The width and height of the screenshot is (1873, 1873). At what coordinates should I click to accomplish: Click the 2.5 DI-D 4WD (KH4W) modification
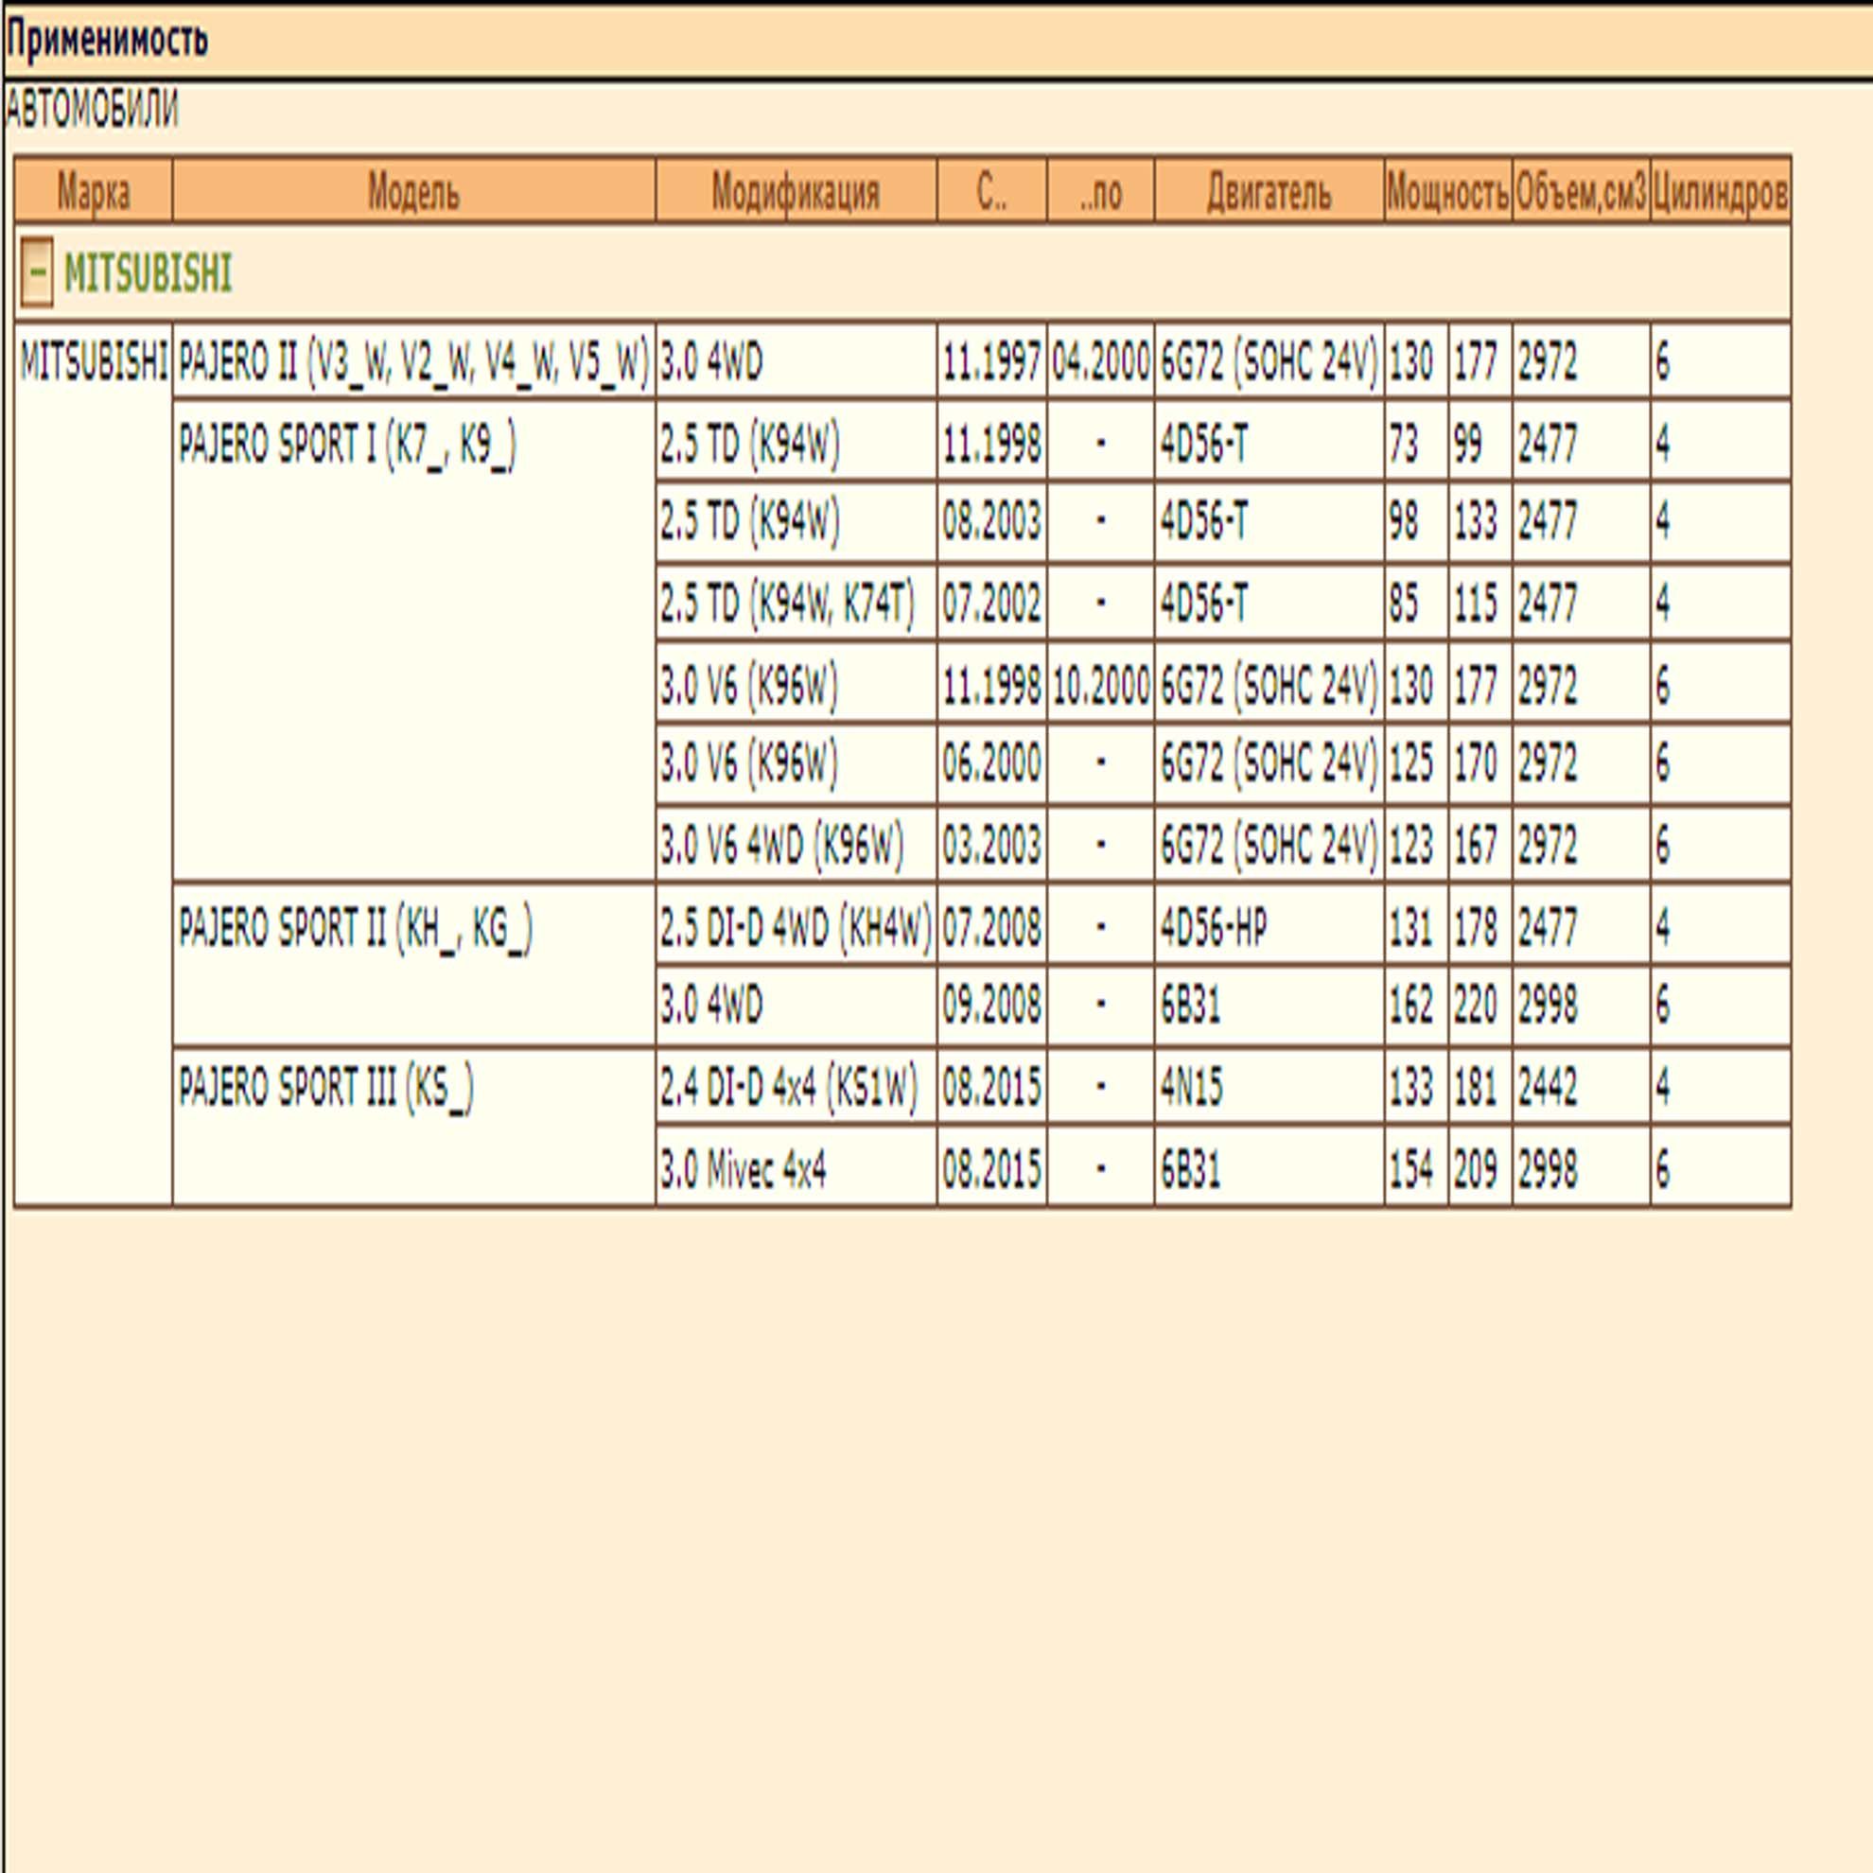pos(796,926)
